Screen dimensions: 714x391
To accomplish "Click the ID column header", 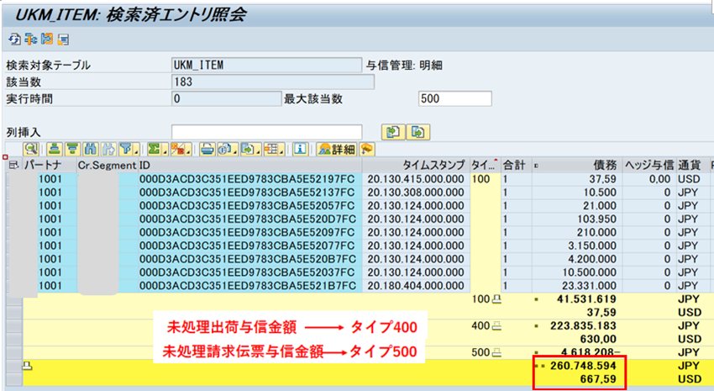I will pos(249,165).
